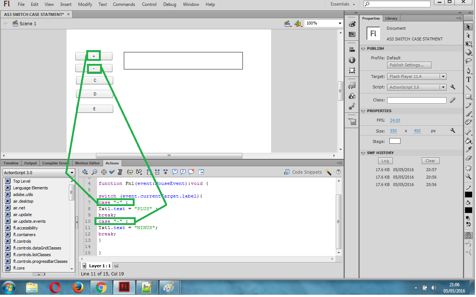The image size is (476, 297).
Task: Select the Line tool
Action: pos(469,88)
